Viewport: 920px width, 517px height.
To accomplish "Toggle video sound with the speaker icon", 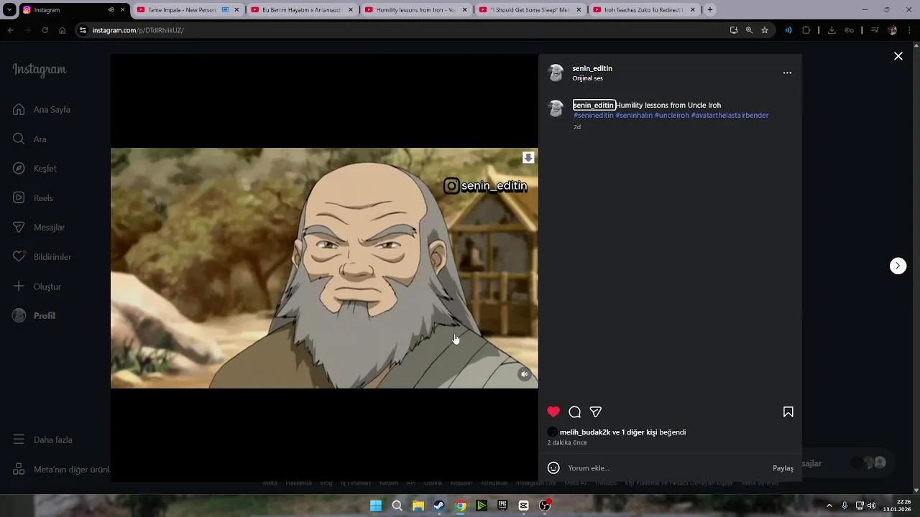I will pos(525,374).
